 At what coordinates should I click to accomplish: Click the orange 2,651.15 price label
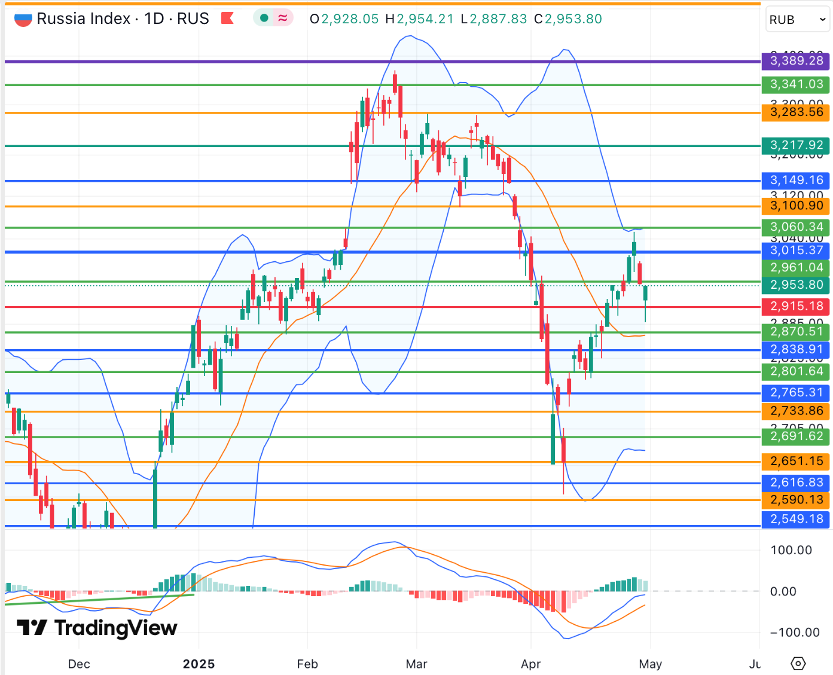coord(796,462)
